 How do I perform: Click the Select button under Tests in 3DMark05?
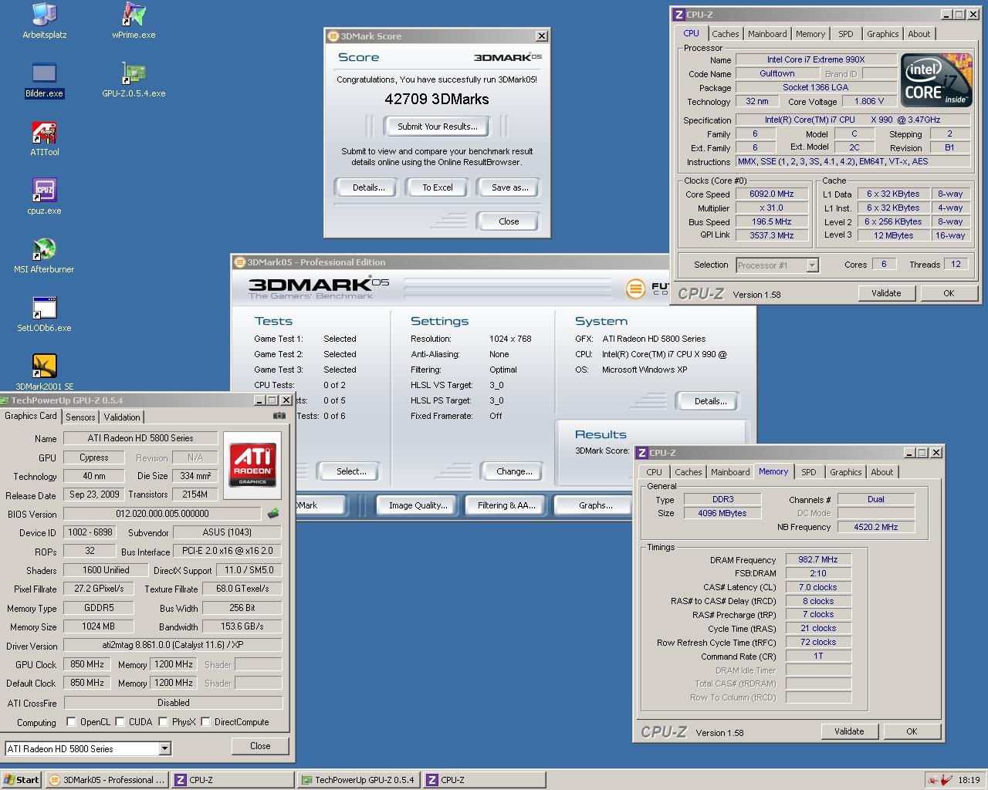click(x=351, y=471)
